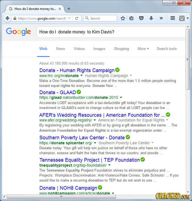
Task: Click the vertical scrollbar thumb
Action: pos(188,59)
